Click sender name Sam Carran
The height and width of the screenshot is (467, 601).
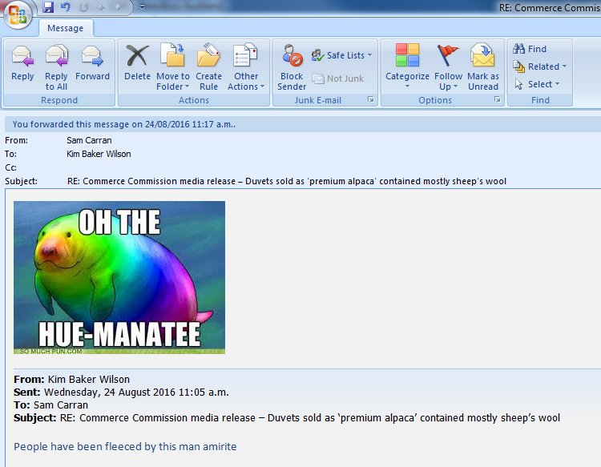tap(89, 141)
